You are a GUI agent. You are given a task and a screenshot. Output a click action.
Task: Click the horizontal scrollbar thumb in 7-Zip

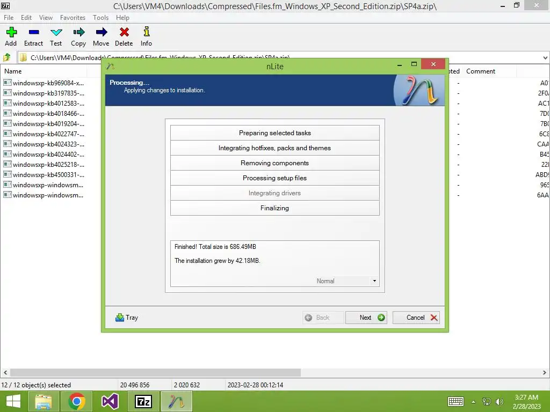click(x=155, y=372)
